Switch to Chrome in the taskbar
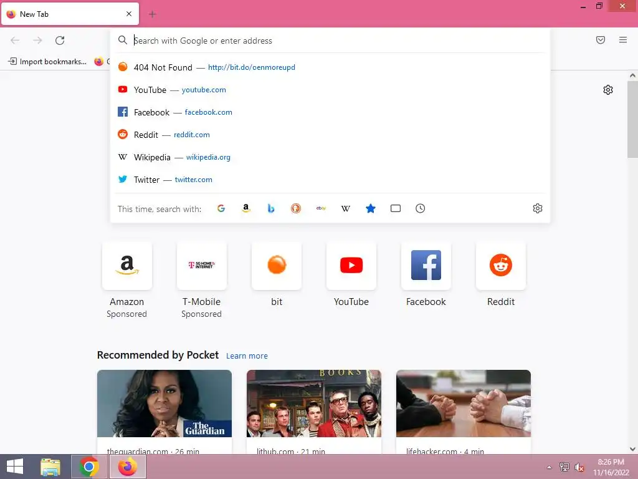 (88, 467)
